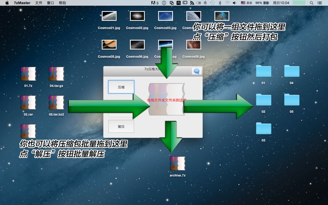Open the Apple menu

coord(7,3)
